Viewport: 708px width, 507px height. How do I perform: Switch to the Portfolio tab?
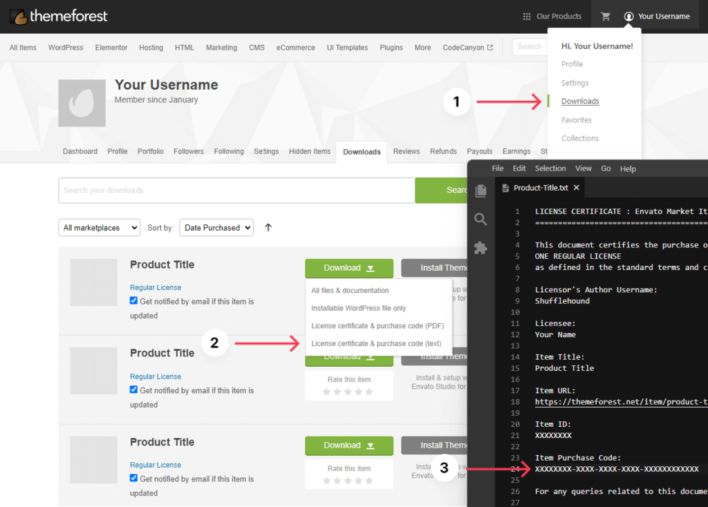[x=150, y=151]
